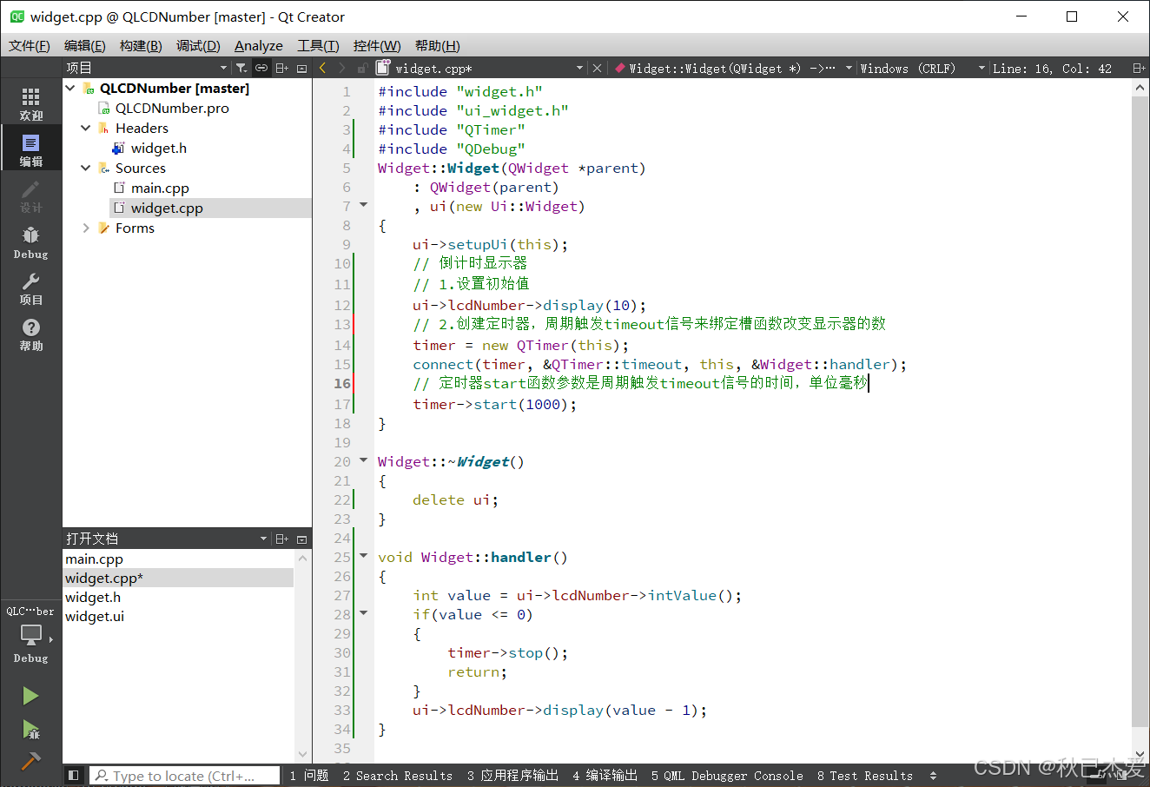Open Debug mode in the sidebar
This screenshot has height=787, width=1150.
tap(30, 242)
